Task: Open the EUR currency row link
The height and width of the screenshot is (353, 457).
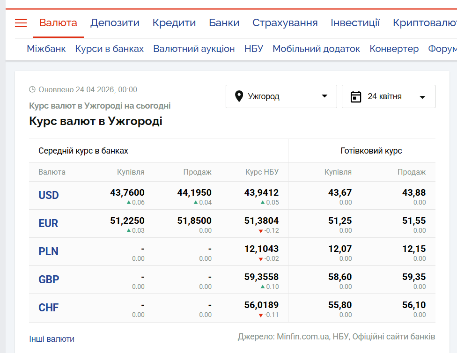Action: pyautogui.click(x=48, y=223)
